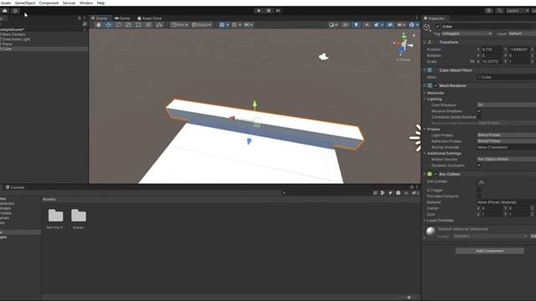Viewport: 536px width, 301px height.
Task: Open the Light Probes dropdown
Action: 506,135
